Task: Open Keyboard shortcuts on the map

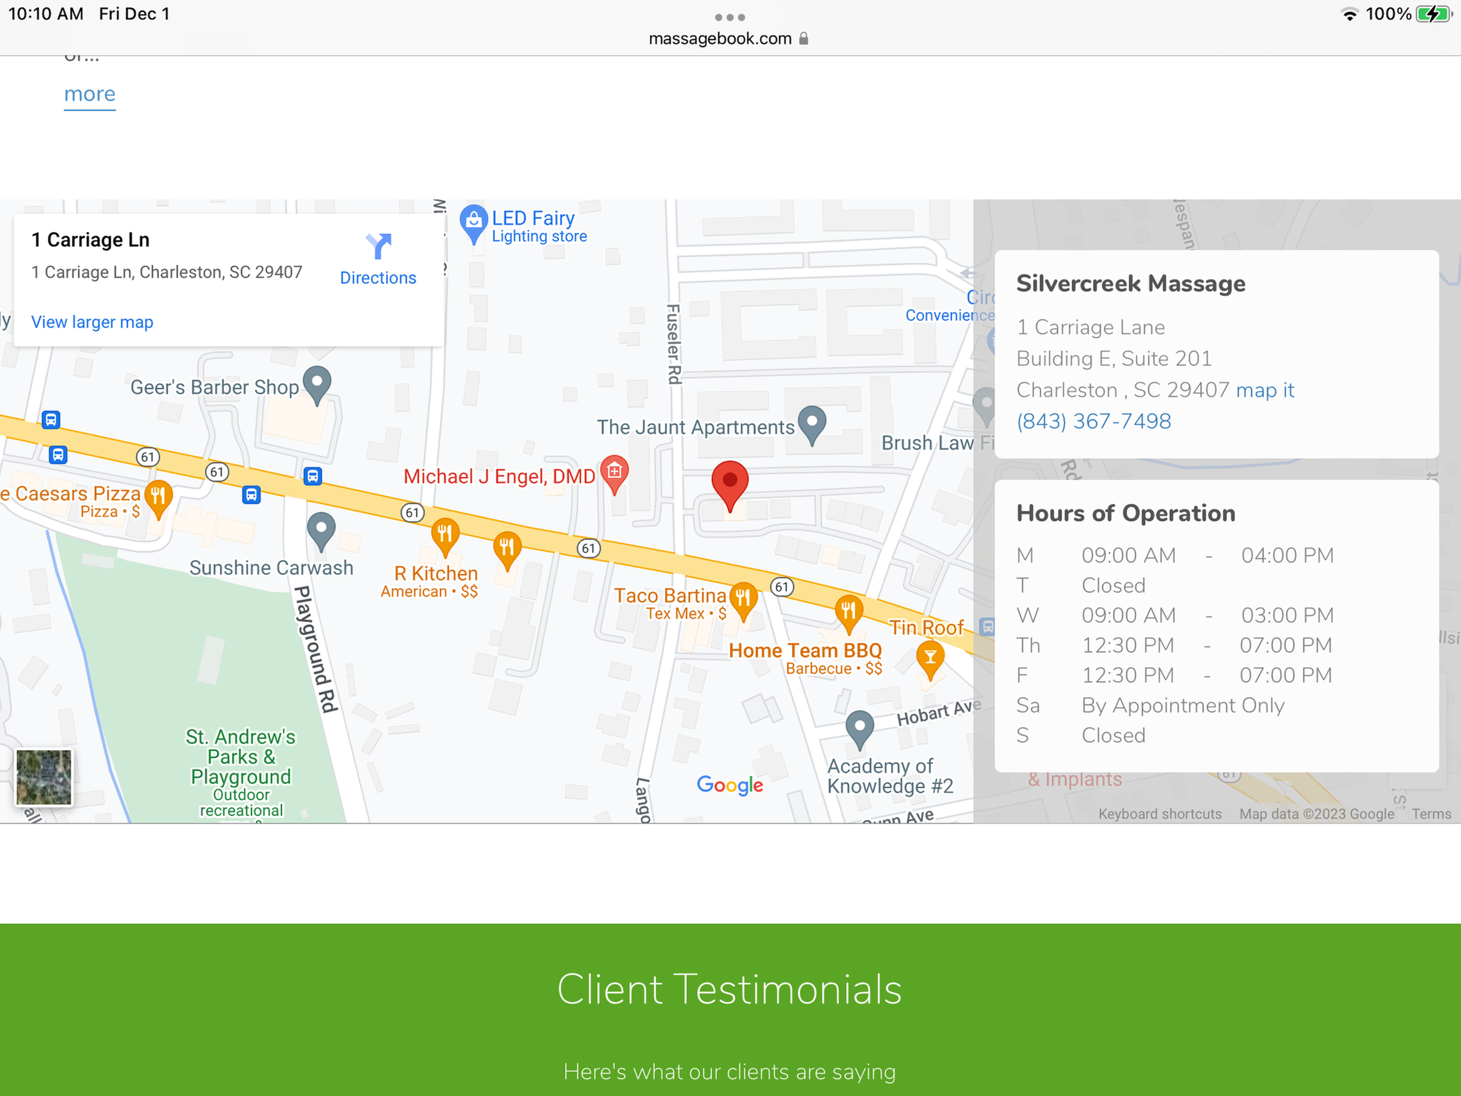Action: (1160, 814)
